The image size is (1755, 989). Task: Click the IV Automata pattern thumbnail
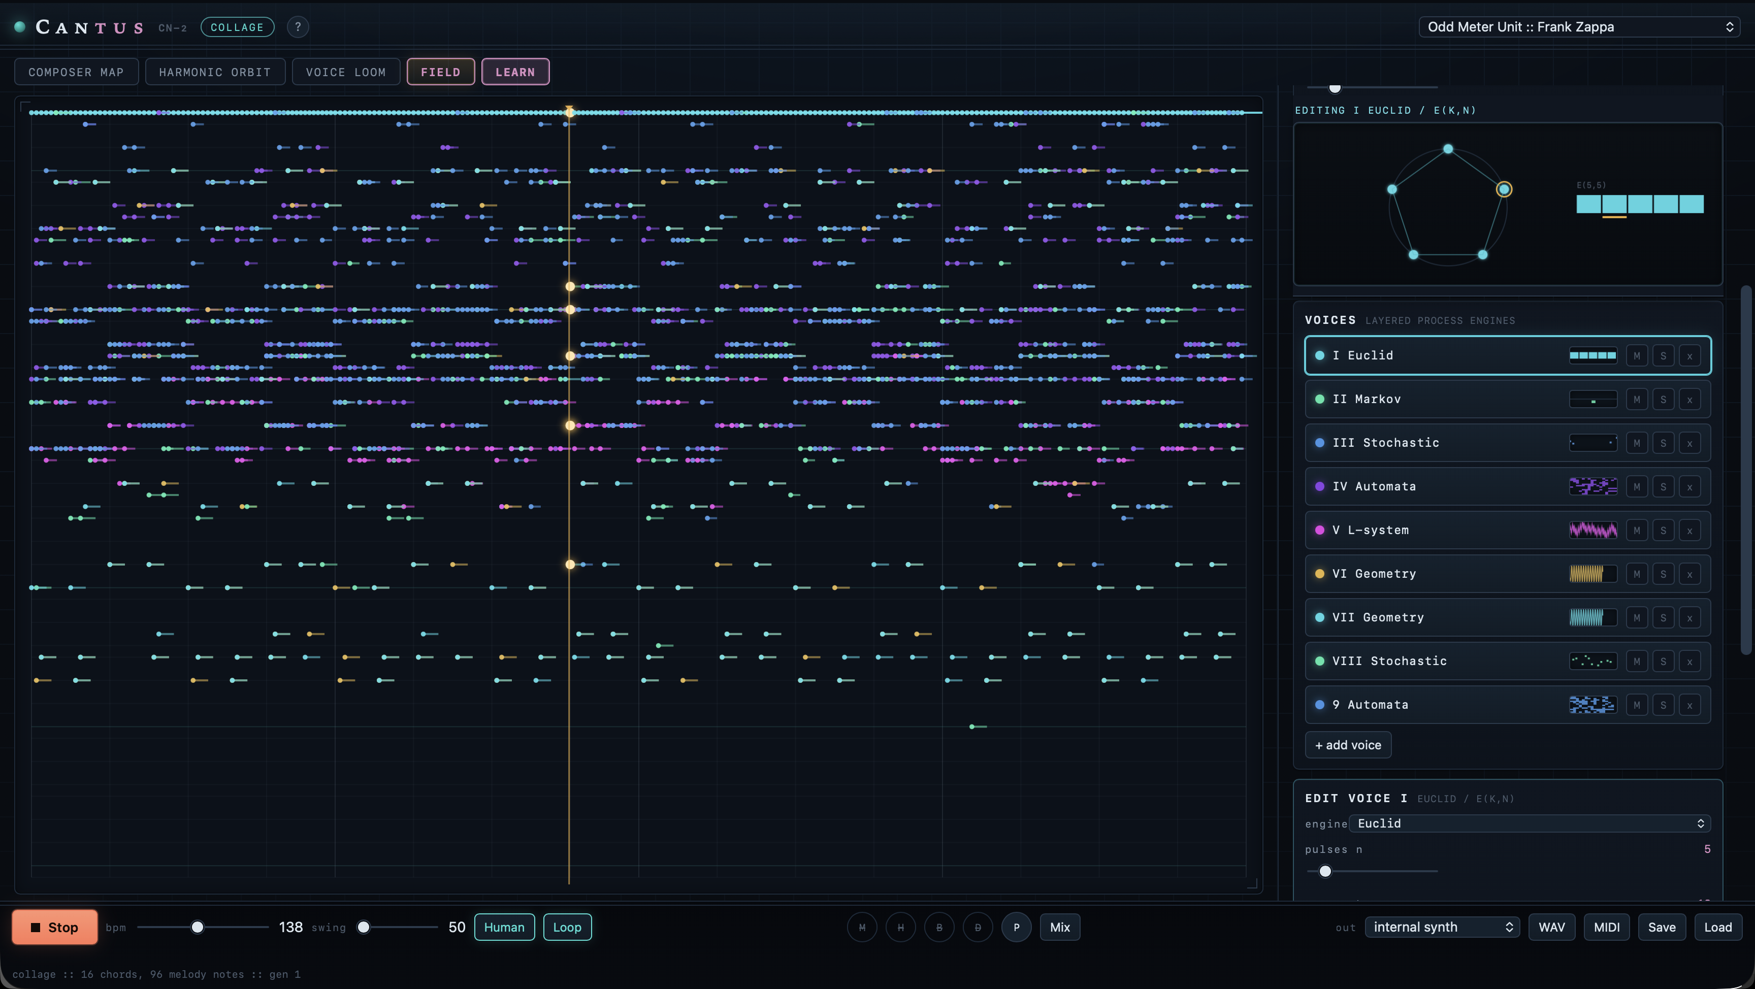coord(1593,486)
